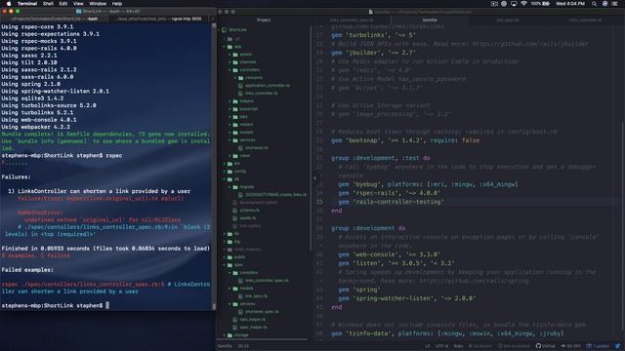Select the bin folder icon
The image size is (625, 351).
tap(229, 164)
